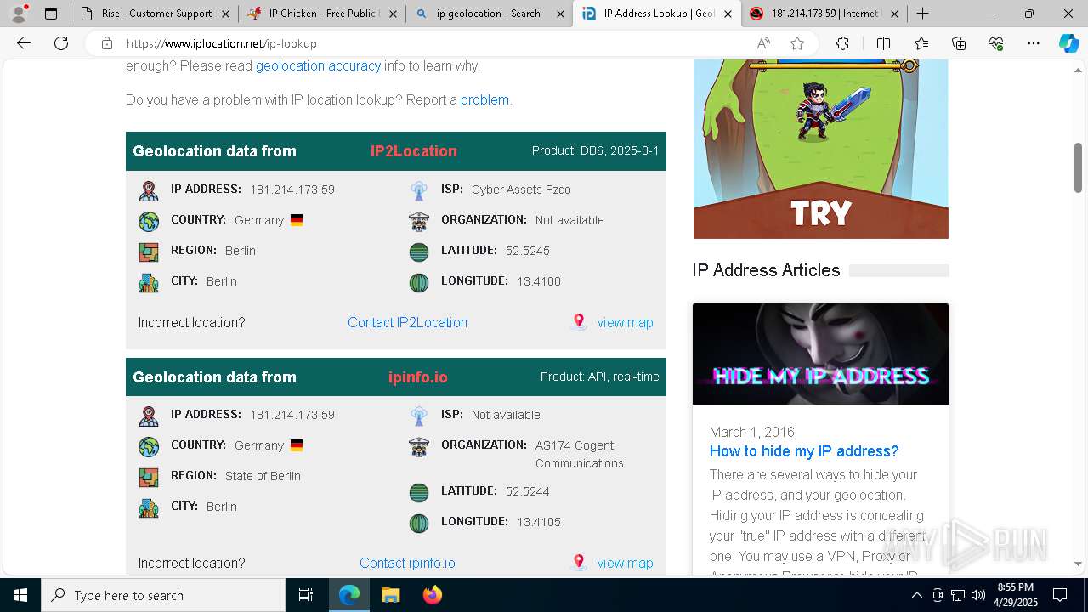Select the IP Address Lookup tab
Viewport: 1088px width, 612px height.
click(656, 14)
